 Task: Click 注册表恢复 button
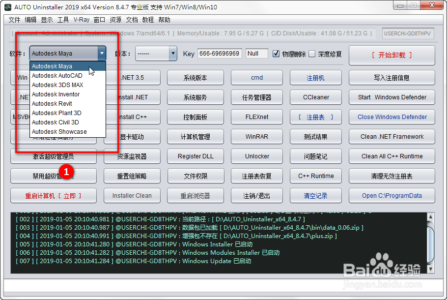point(257,176)
